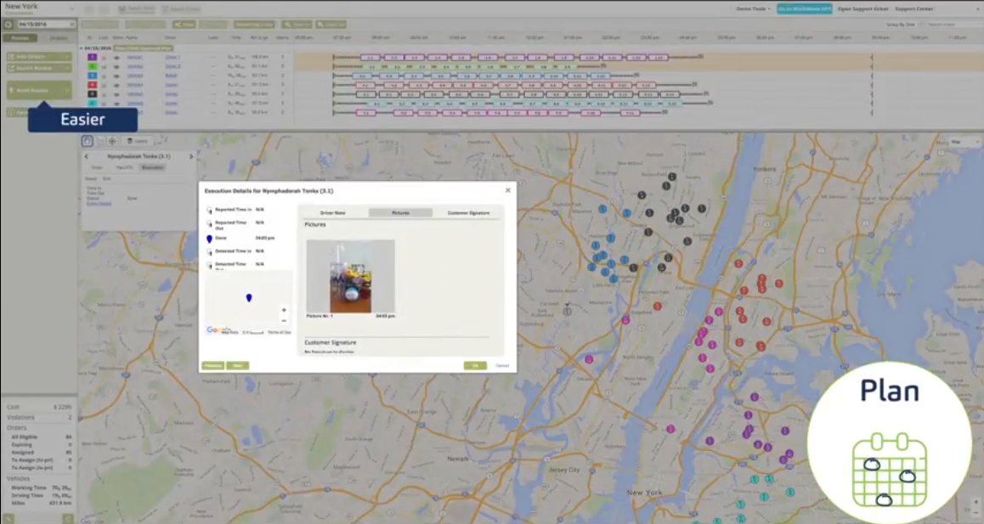
Task: Zoom out on the dialog mini map
Action: coord(284,320)
